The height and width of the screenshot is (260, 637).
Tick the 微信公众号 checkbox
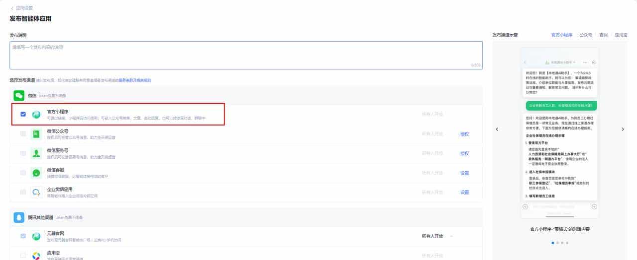(23, 133)
